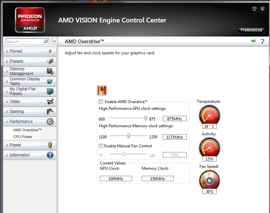Open help with the question mark icon
Viewport: 270px width, 213px height.
[x=262, y=42]
